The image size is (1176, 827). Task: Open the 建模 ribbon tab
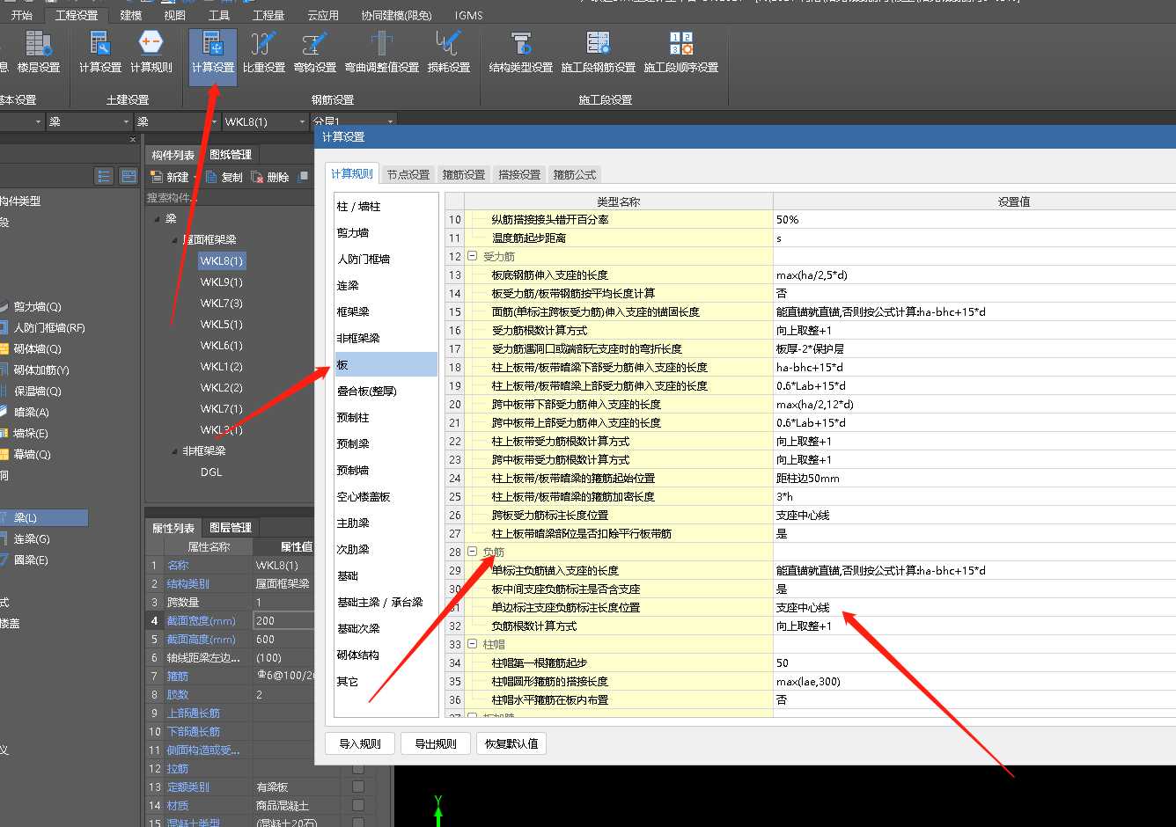click(x=131, y=15)
